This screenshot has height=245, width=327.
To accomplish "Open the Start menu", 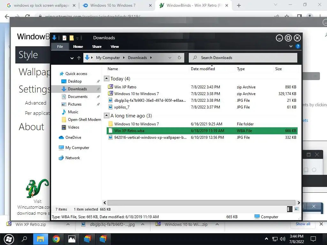I will pos(9,239).
